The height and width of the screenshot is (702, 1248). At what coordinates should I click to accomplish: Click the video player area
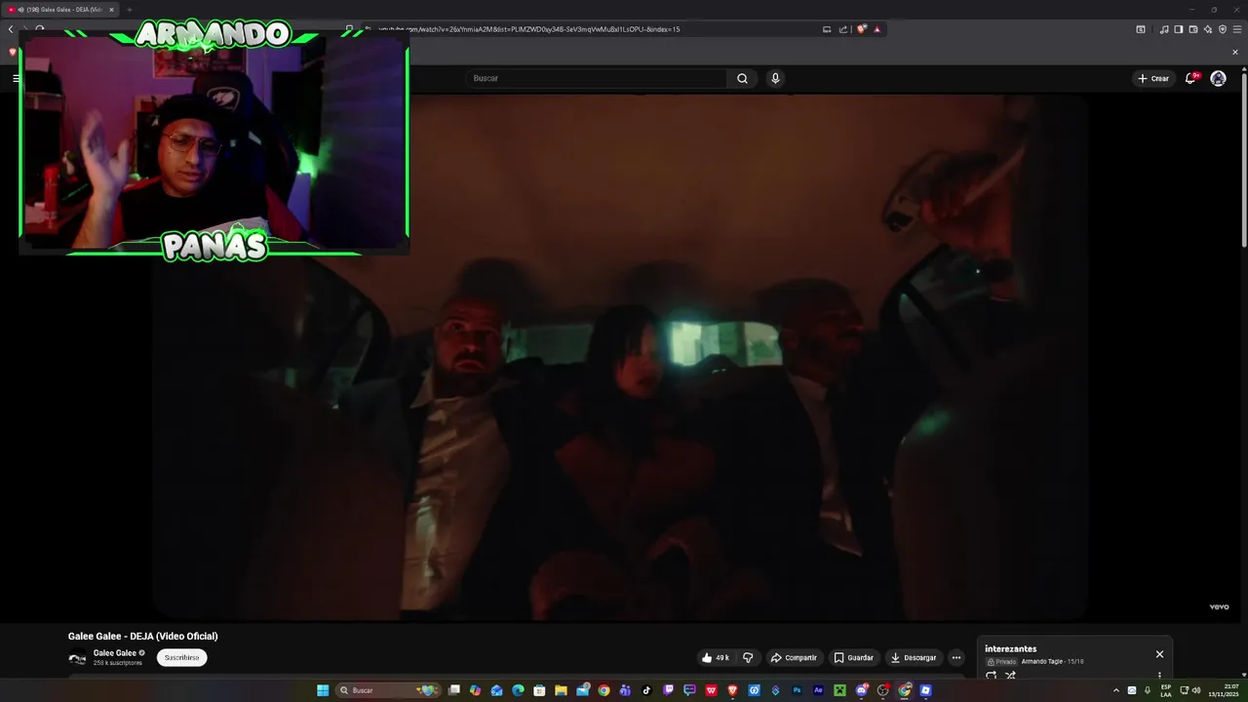point(619,356)
